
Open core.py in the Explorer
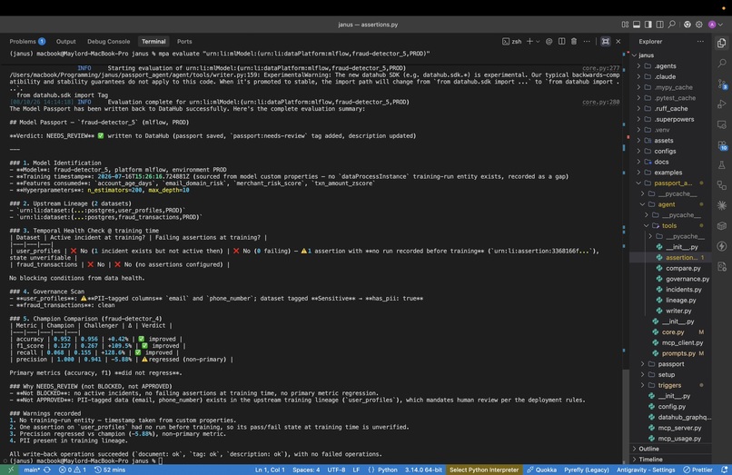[x=673, y=332]
